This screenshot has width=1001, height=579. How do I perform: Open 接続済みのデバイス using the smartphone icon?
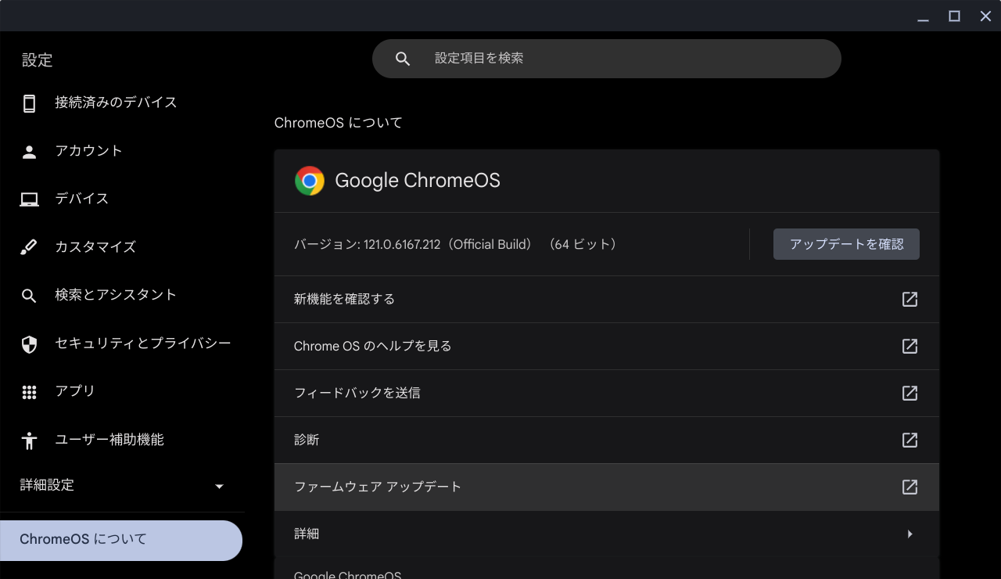(x=29, y=102)
